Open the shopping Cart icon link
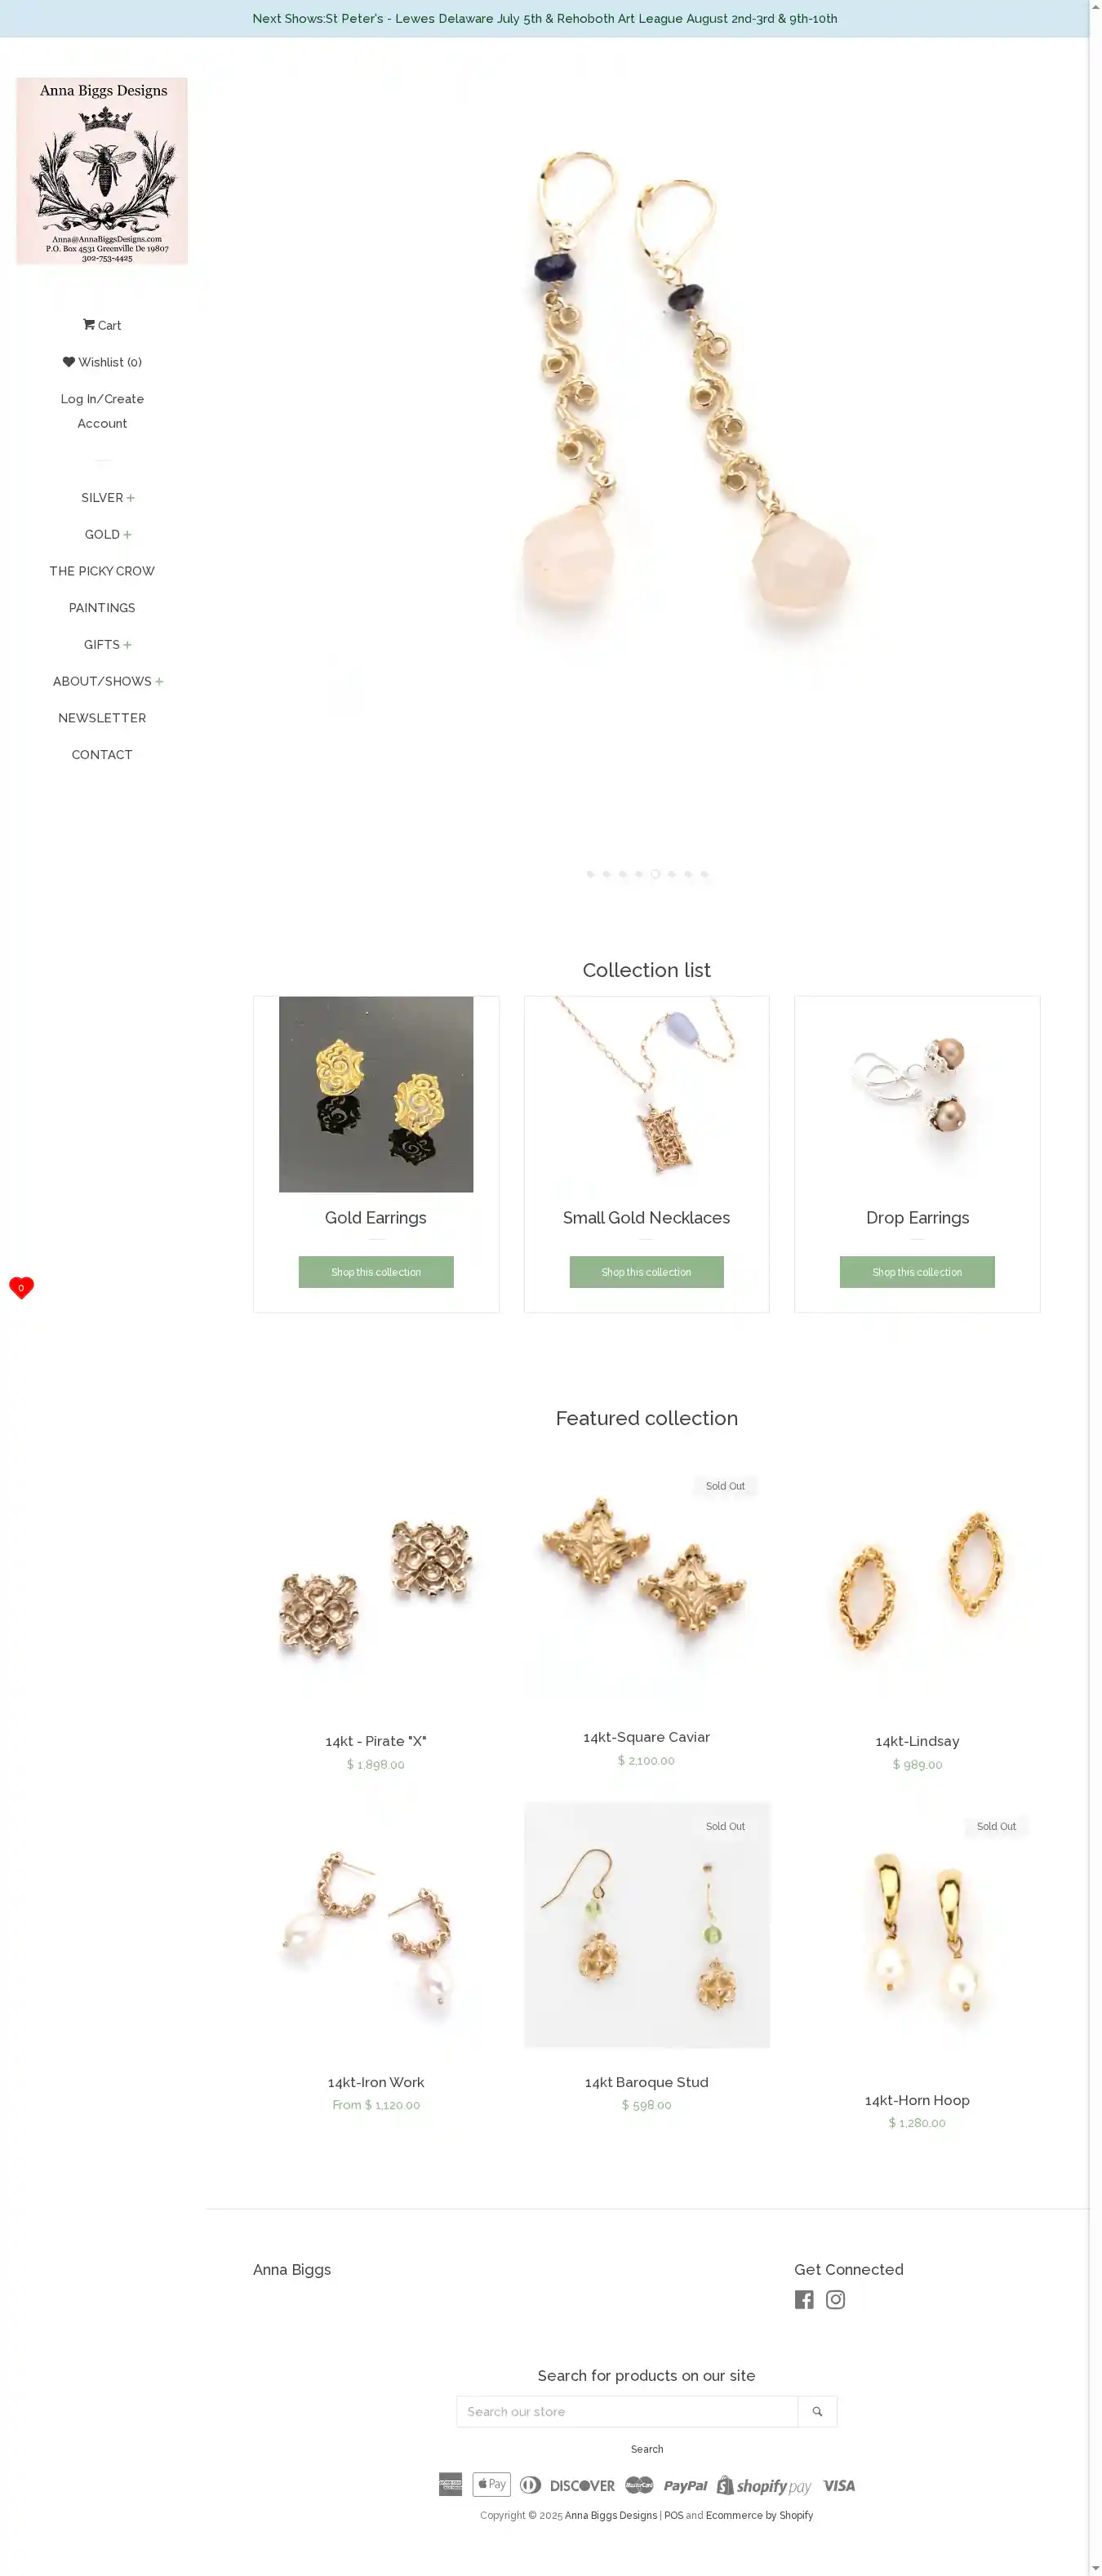Screen dimensions: 1102x2576 102,325
